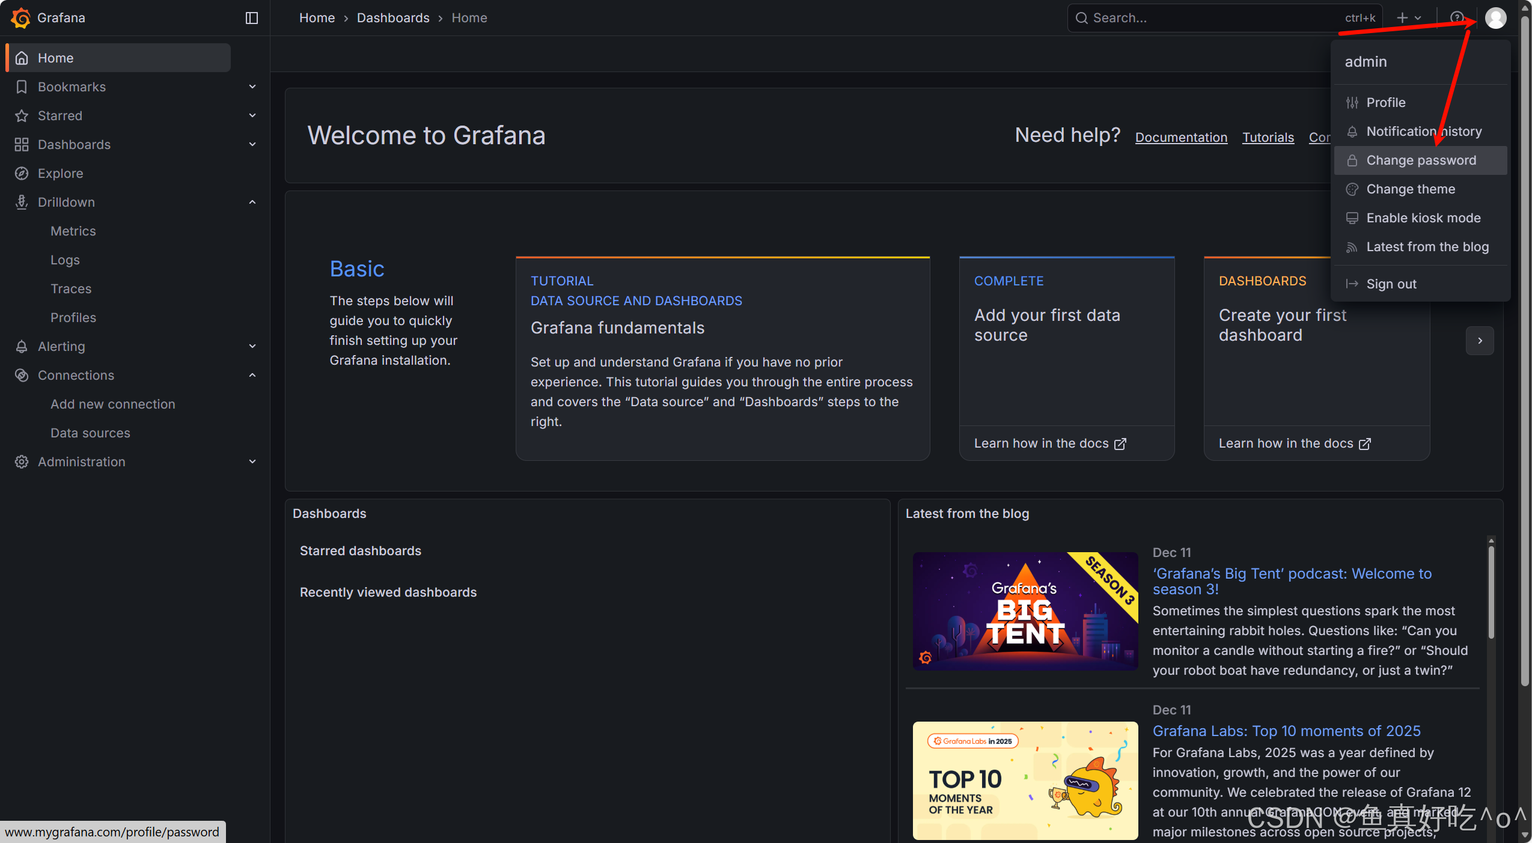Click the user avatar icon
This screenshot has height=843, width=1532.
[1495, 18]
